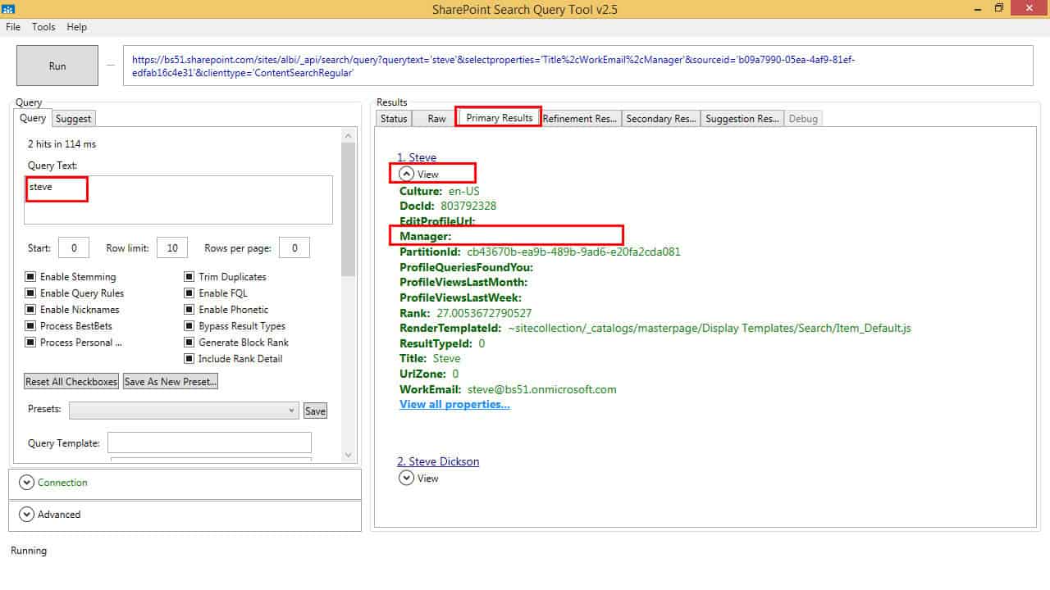
Task: Open the Tools menu
Action: tap(43, 27)
